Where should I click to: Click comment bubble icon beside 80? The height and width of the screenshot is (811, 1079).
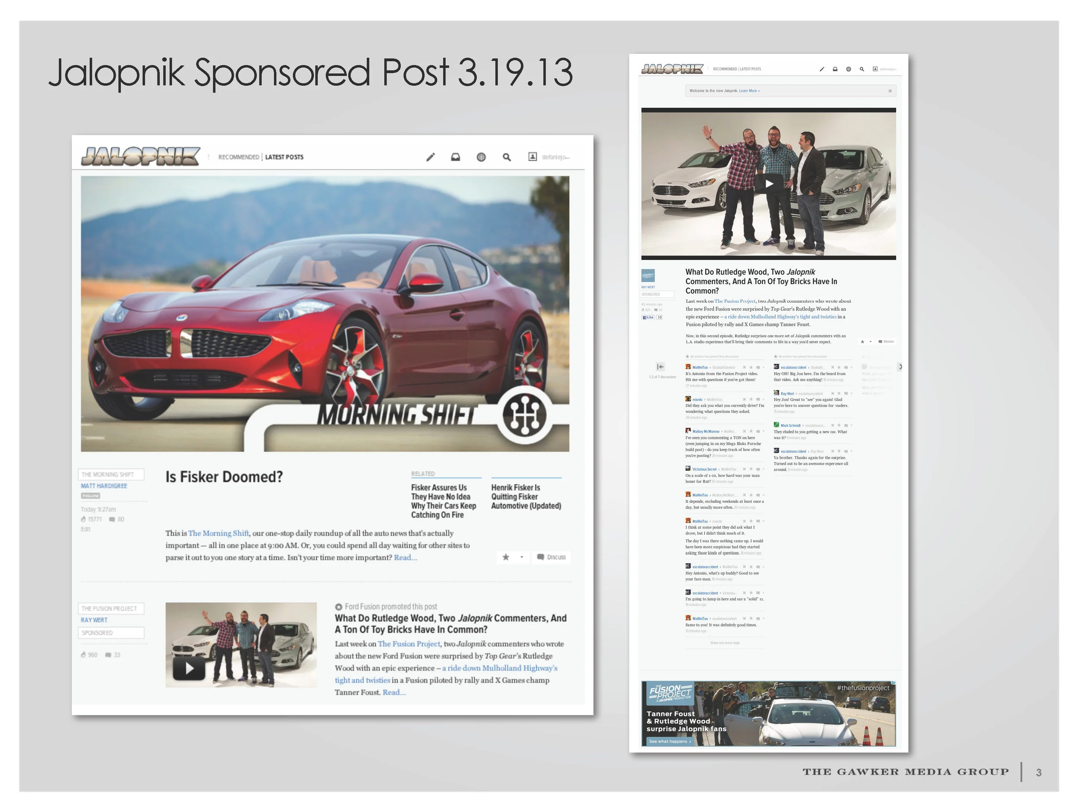pos(112,520)
